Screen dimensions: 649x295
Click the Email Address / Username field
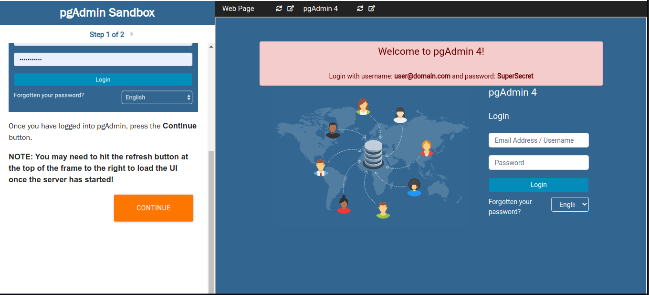click(539, 140)
